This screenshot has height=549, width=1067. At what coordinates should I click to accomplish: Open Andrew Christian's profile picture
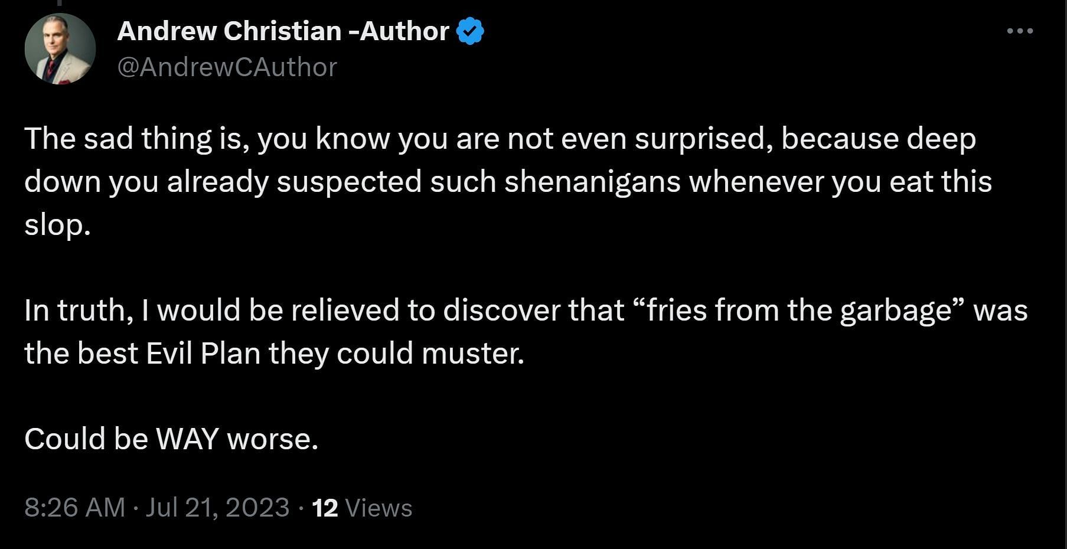[60, 48]
